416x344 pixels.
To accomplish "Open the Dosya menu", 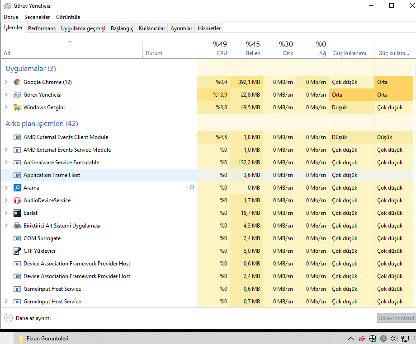I will 11,17.
